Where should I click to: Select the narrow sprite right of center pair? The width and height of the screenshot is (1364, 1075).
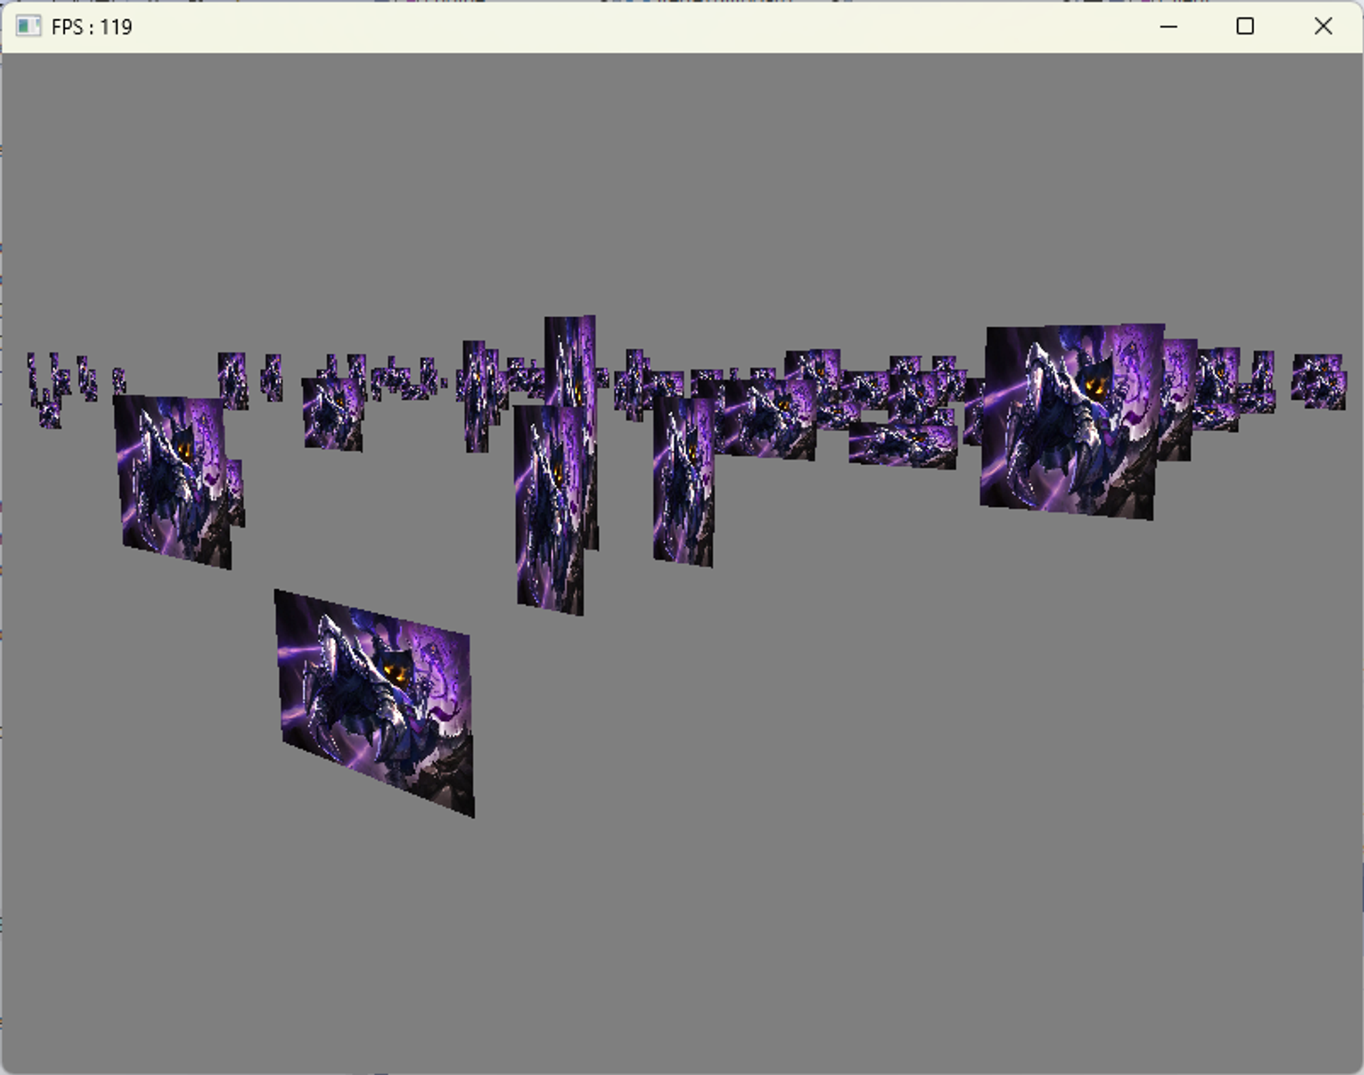pos(683,481)
